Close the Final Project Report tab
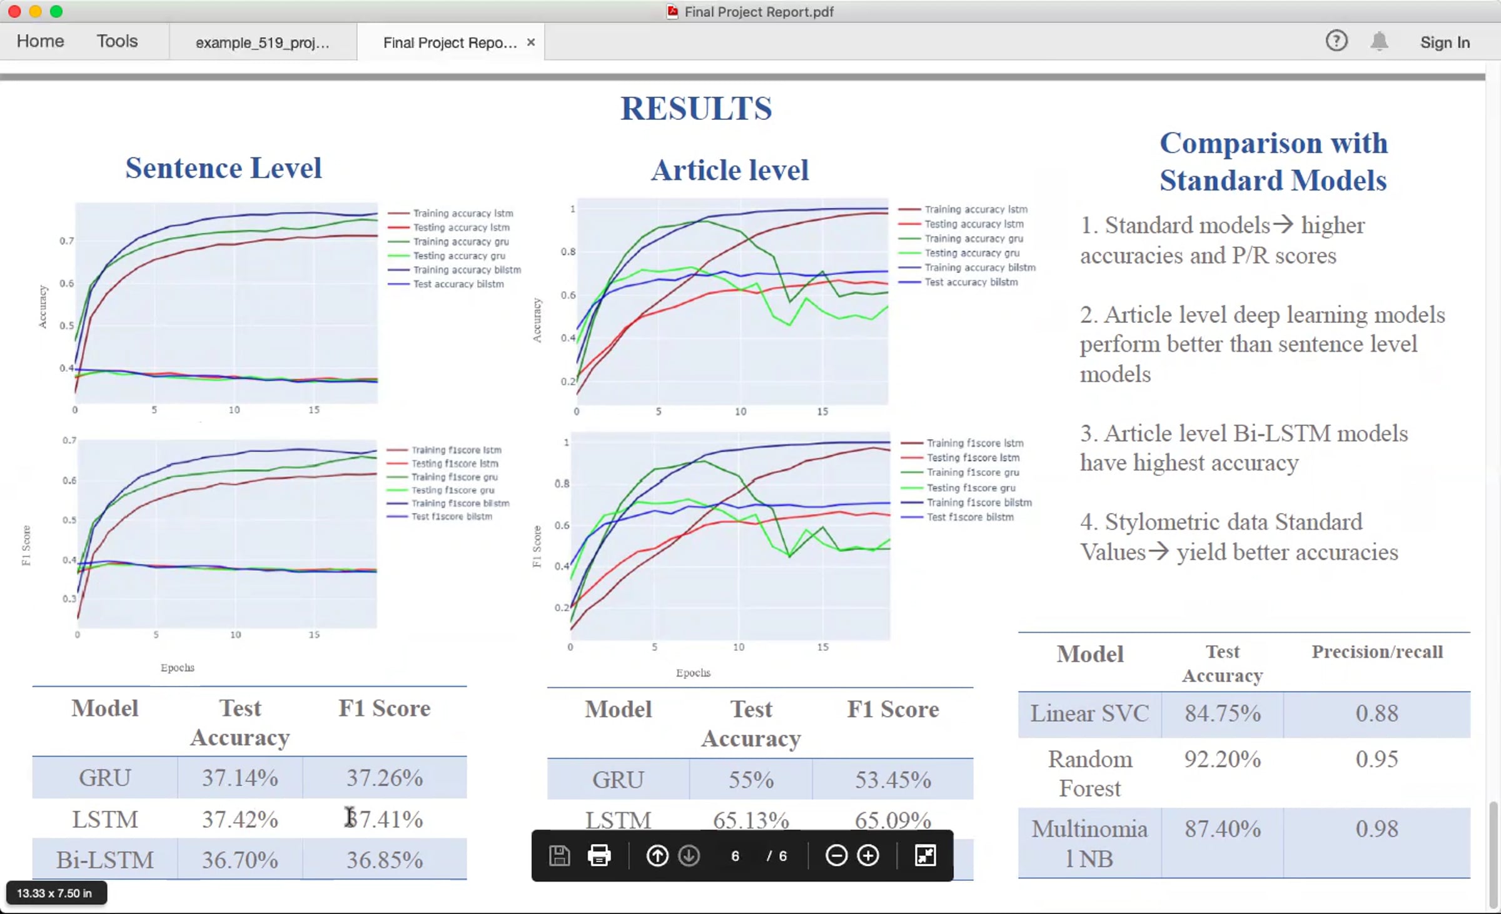Viewport: 1501px width, 914px height. click(x=531, y=42)
